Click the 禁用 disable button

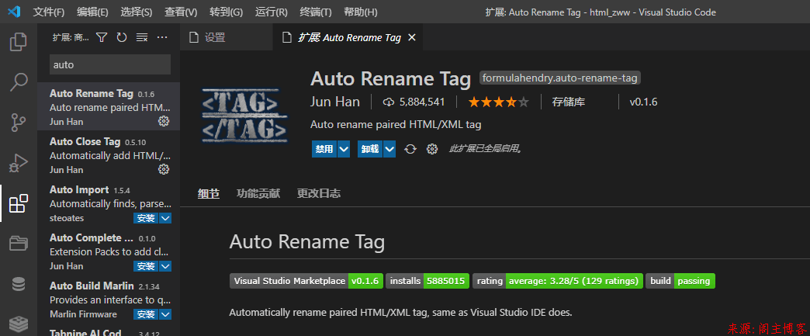click(324, 149)
